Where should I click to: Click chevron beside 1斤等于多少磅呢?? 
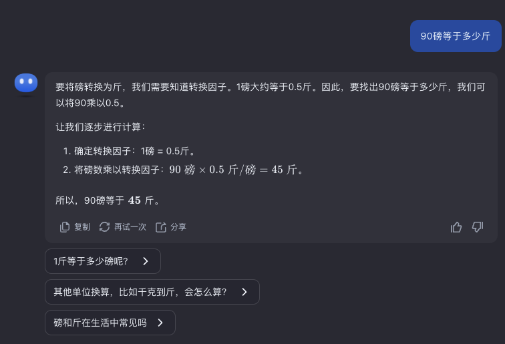[x=146, y=261]
